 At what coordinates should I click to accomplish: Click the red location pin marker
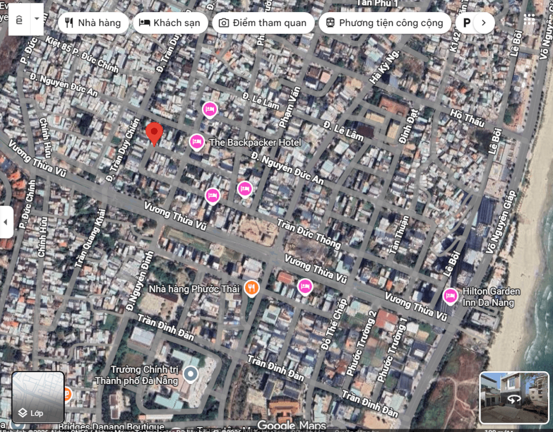click(x=154, y=133)
